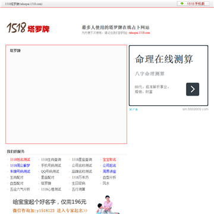Open the 1518星座查询 link
The width and height of the screenshot is (214, 214).
coord(82,159)
